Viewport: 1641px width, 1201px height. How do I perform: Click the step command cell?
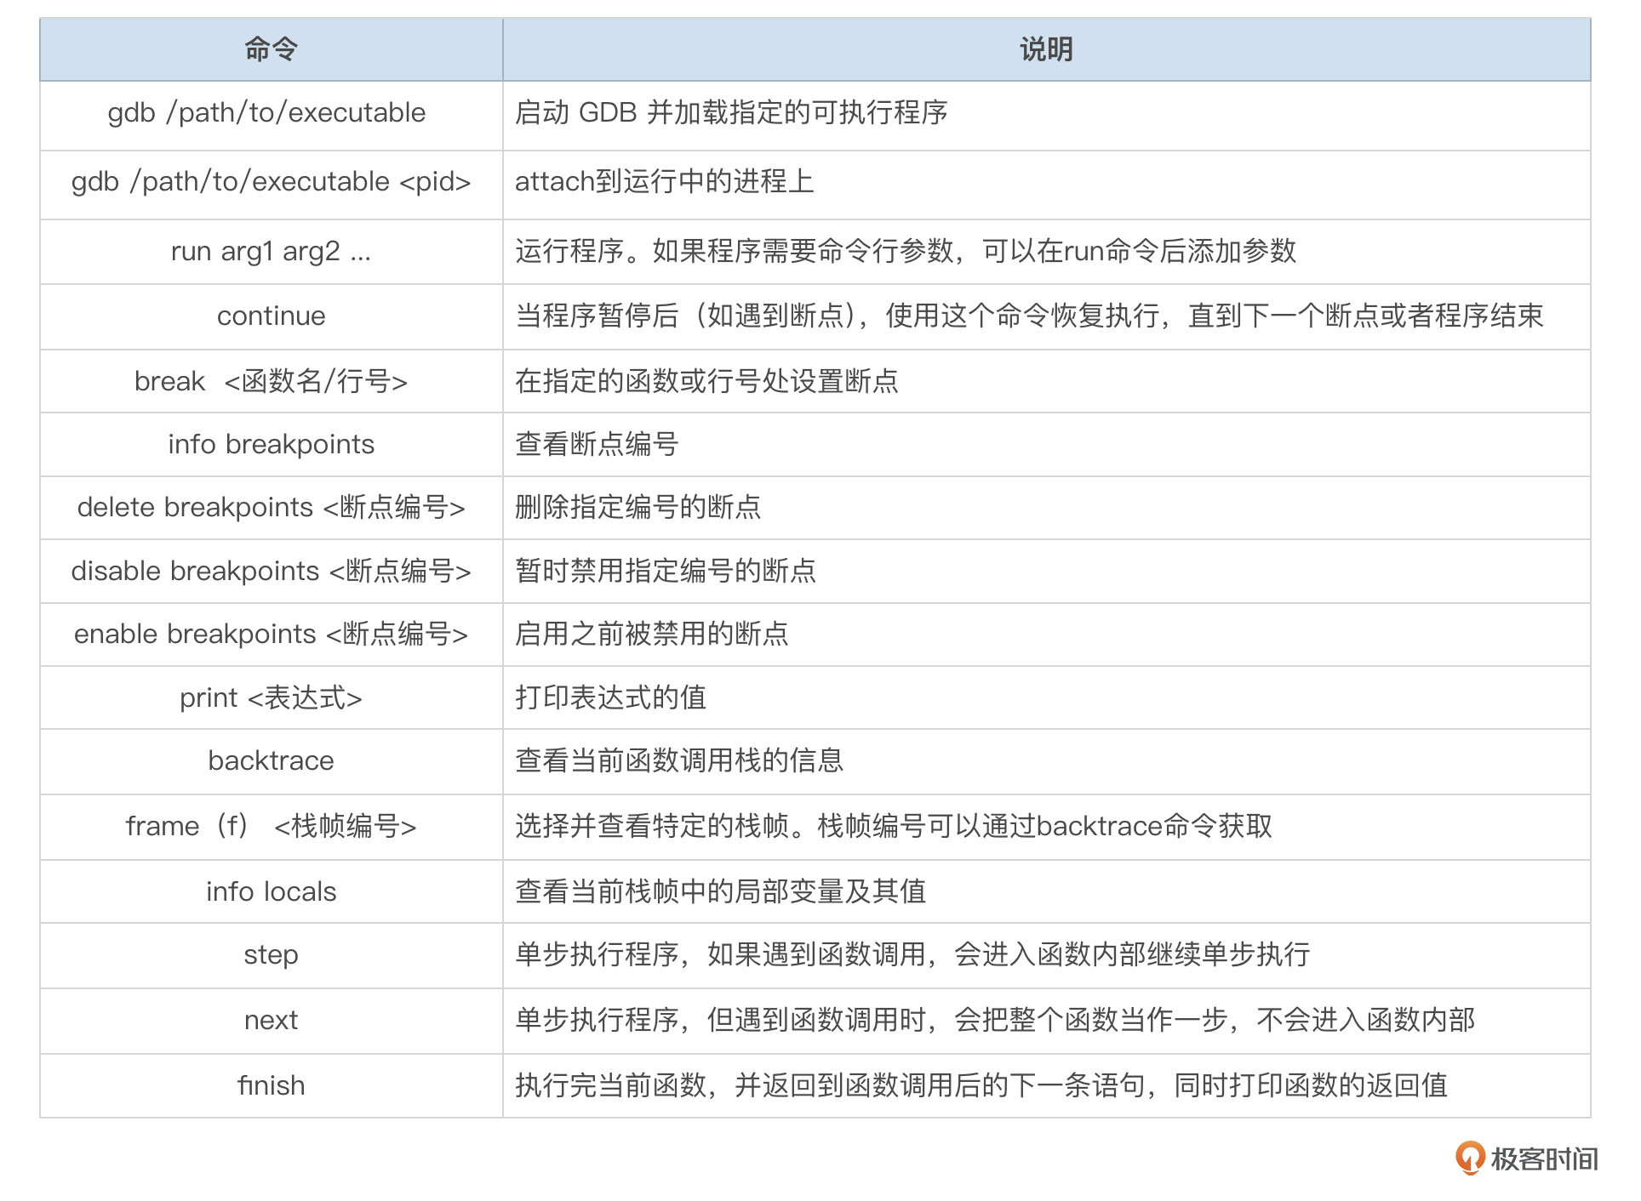pyautogui.click(x=271, y=954)
